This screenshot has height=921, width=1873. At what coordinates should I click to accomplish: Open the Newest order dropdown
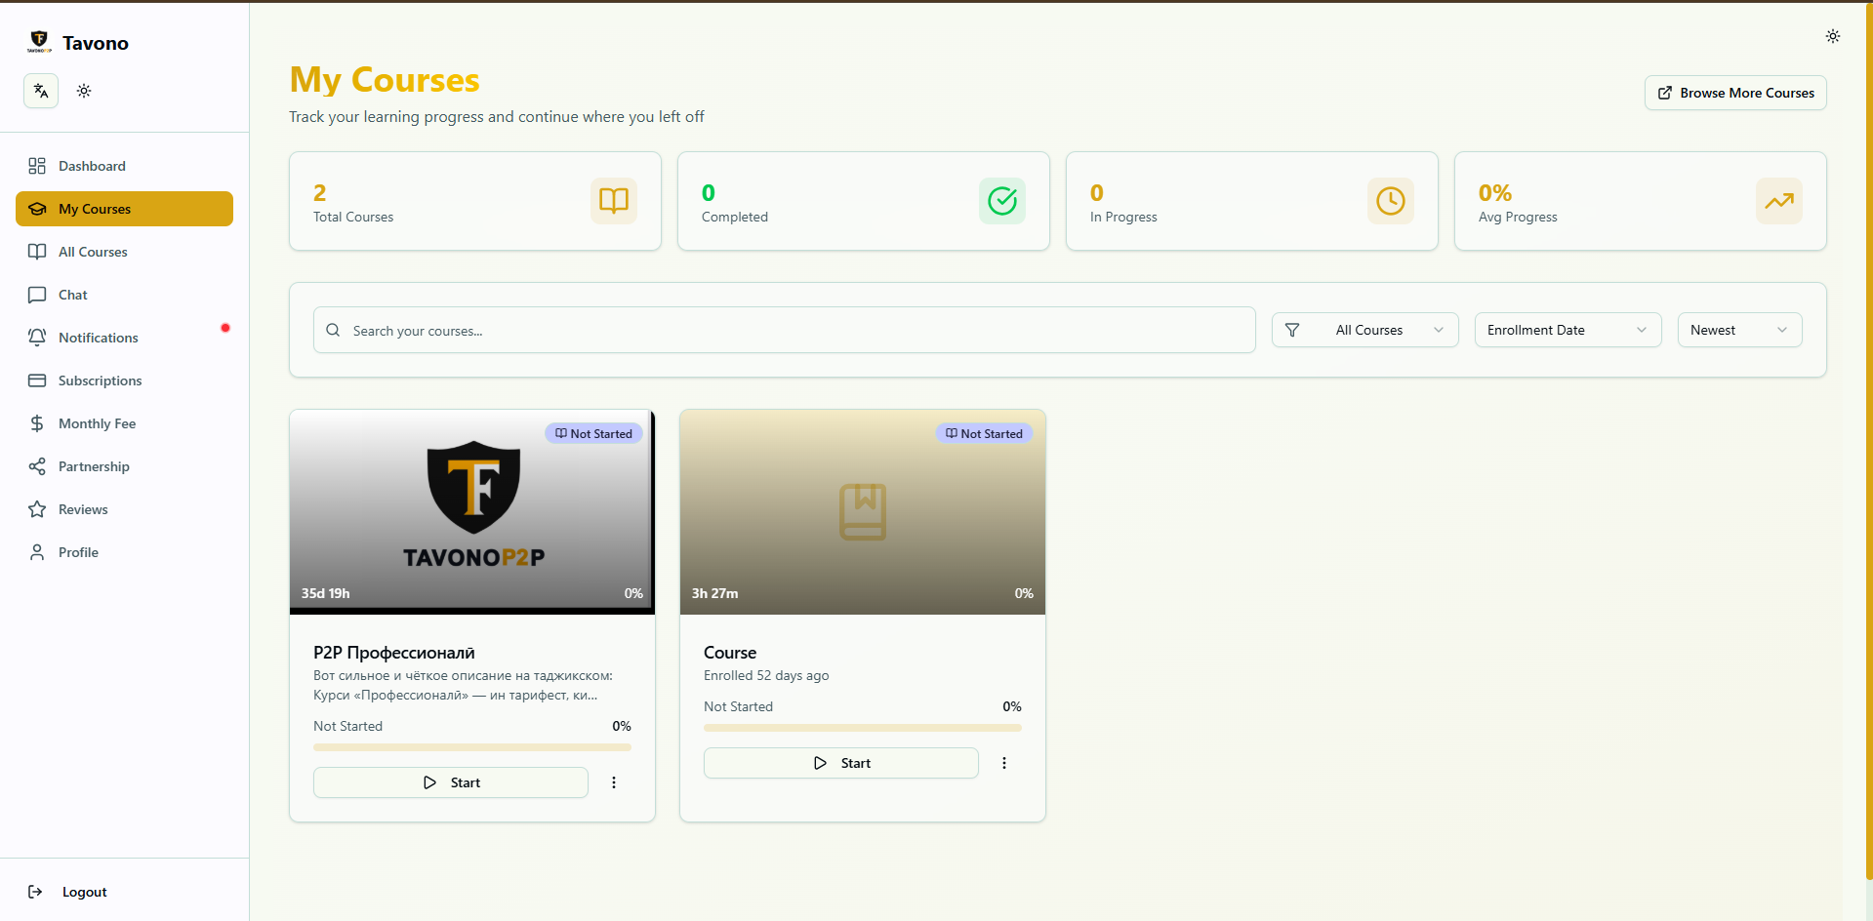[1740, 330]
